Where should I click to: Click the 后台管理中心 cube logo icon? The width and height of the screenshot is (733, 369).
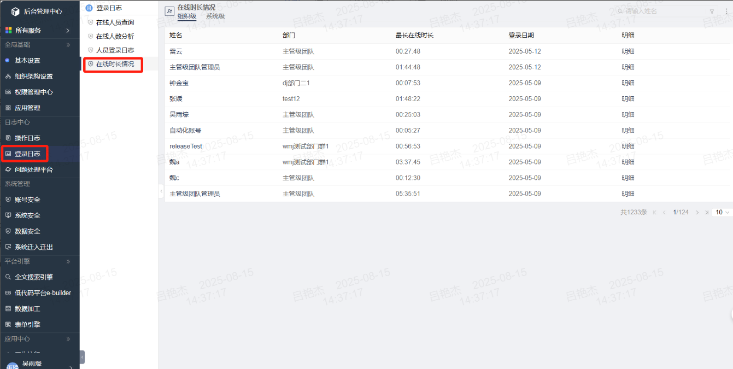point(15,11)
